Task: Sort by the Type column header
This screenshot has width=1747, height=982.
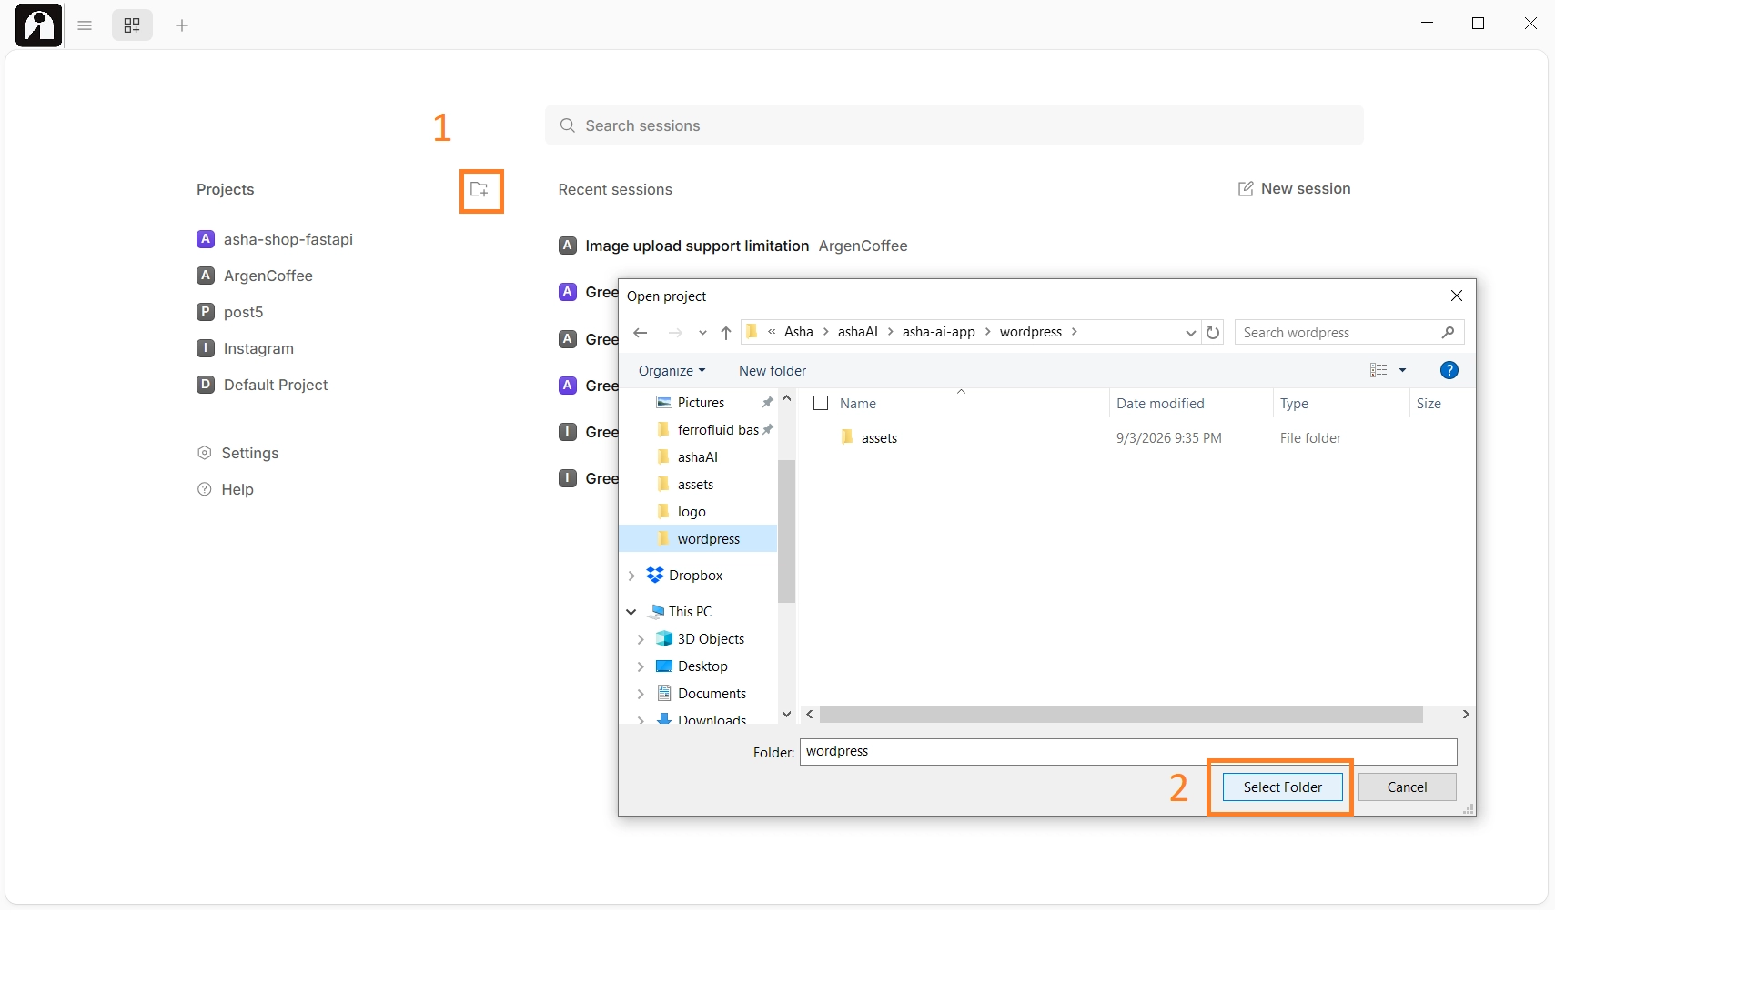Action: pos(1294,404)
